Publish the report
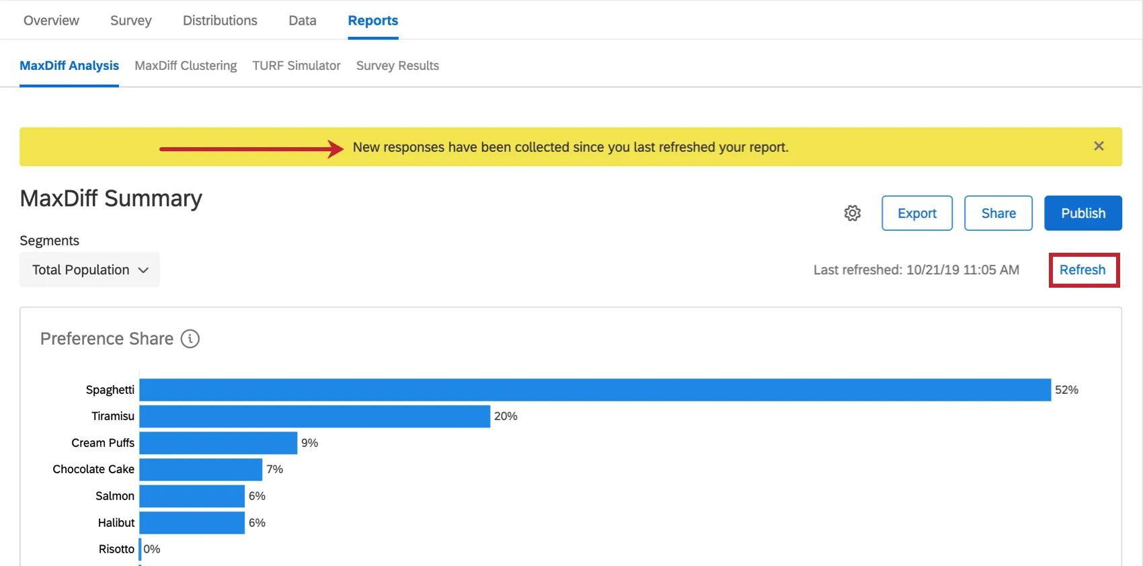This screenshot has height=566, width=1143. 1083,213
